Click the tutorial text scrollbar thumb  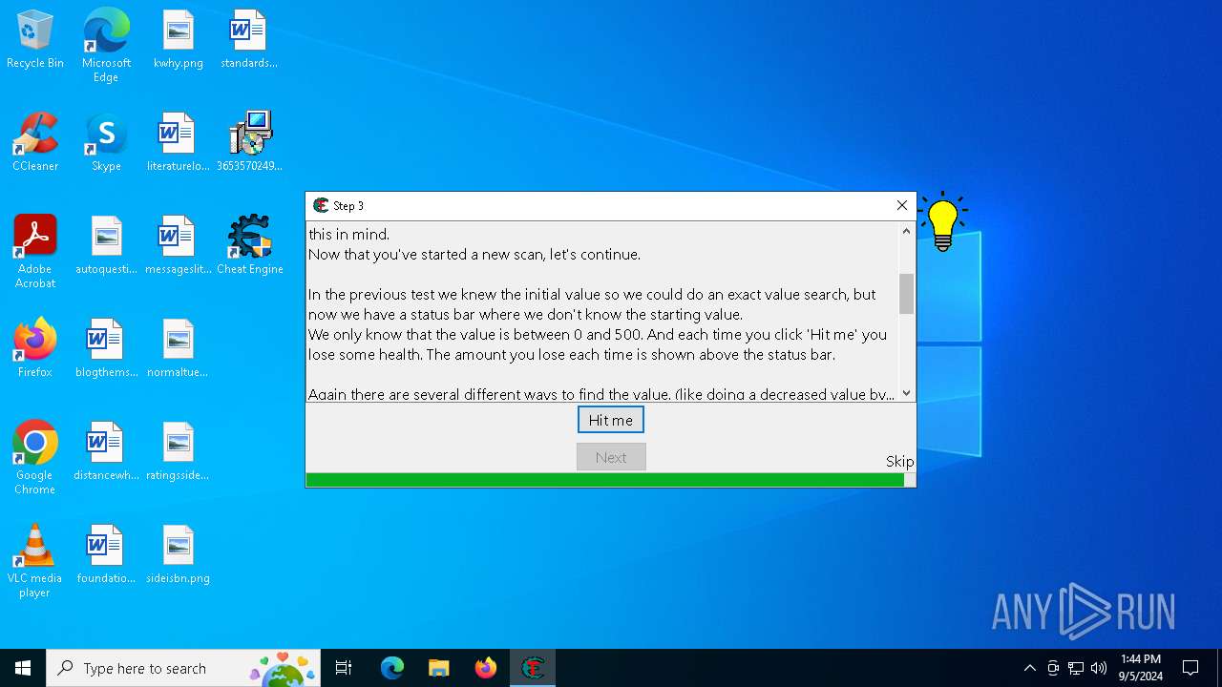click(906, 294)
